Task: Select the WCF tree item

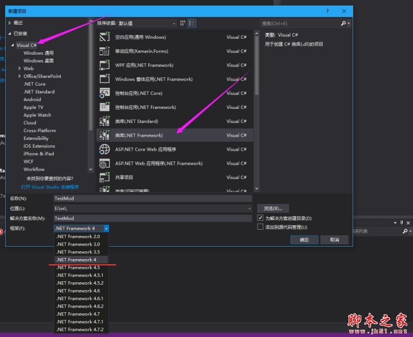Action: click(28, 162)
